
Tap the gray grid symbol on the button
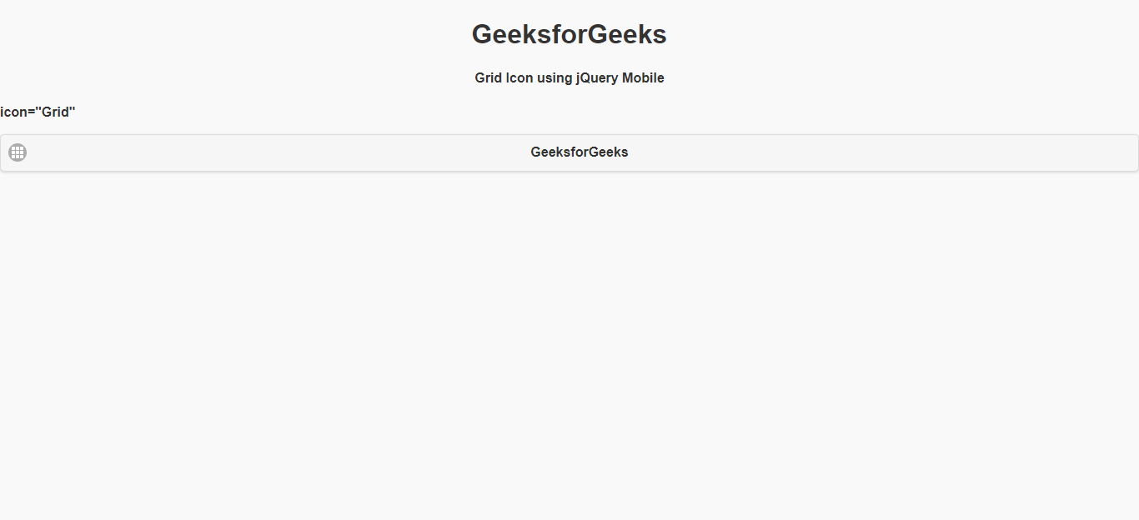pyautogui.click(x=18, y=152)
